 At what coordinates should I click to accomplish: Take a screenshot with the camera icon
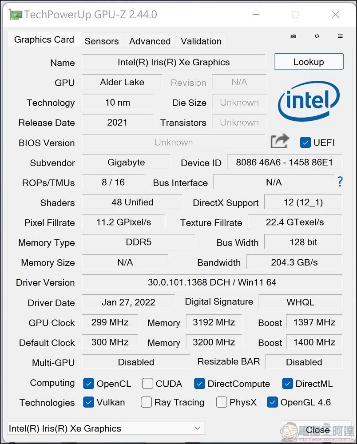point(294,36)
